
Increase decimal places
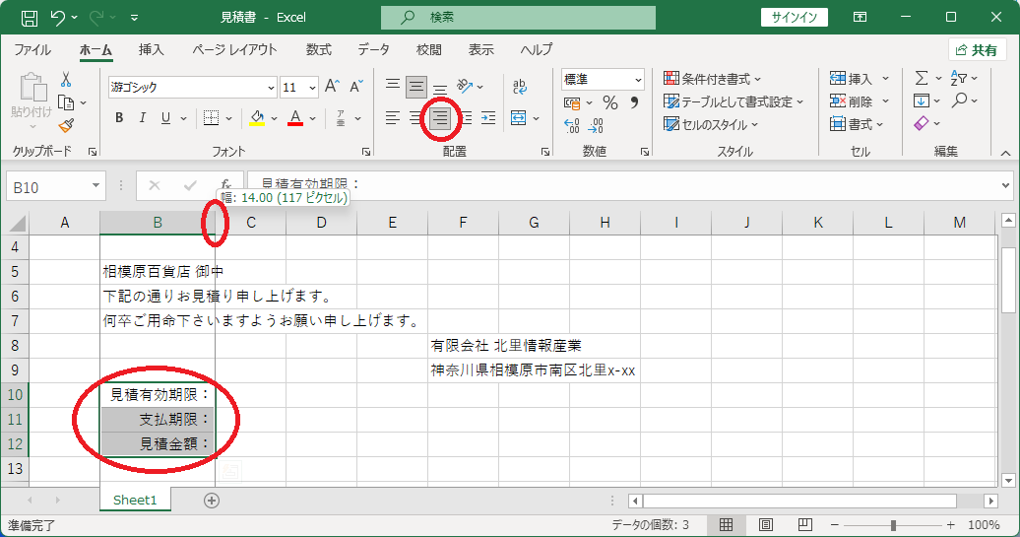[572, 125]
